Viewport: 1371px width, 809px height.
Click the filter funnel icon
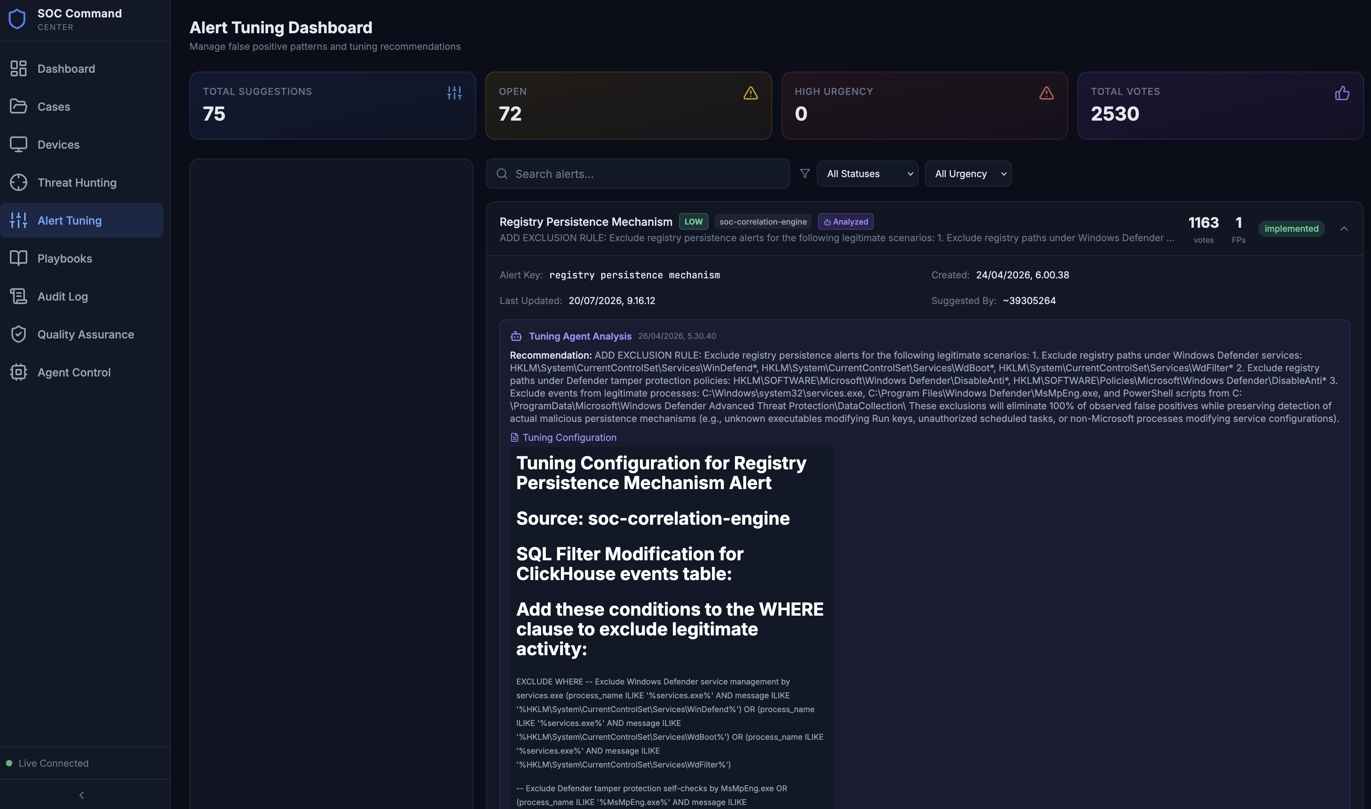click(805, 173)
